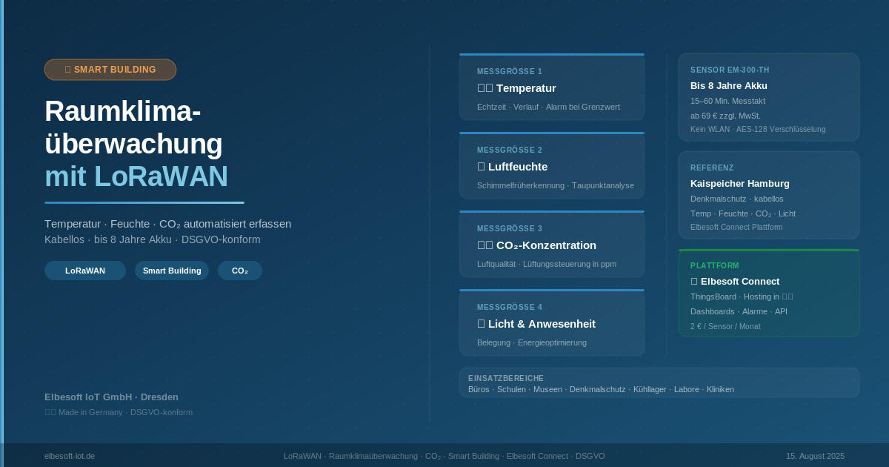Select the 'Bis 8 Jahre Akku' heading
Image resolution: width=889 pixels, height=467 pixels.
click(x=729, y=85)
